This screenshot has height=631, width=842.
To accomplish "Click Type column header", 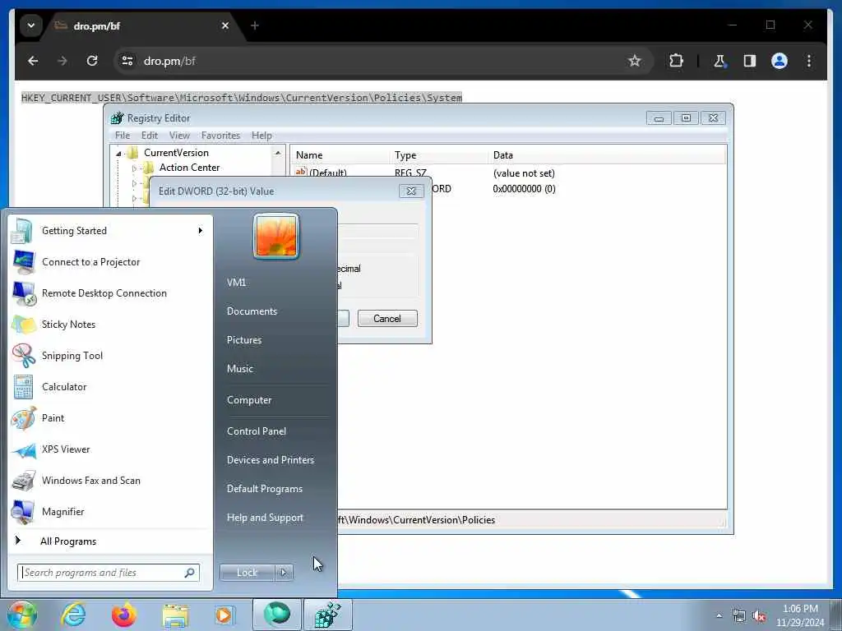I will tap(439, 155).
